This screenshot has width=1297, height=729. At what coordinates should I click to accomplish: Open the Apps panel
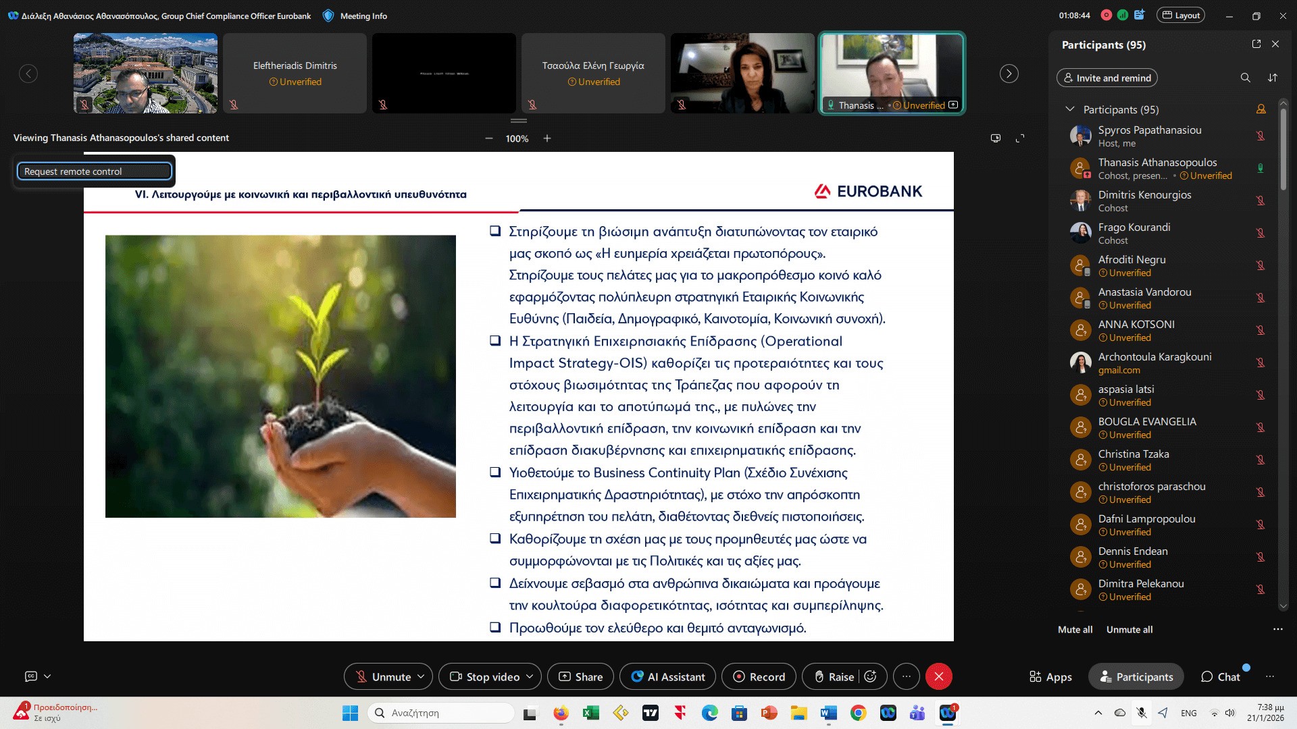pyautogui.click(x=1050, y=676)
